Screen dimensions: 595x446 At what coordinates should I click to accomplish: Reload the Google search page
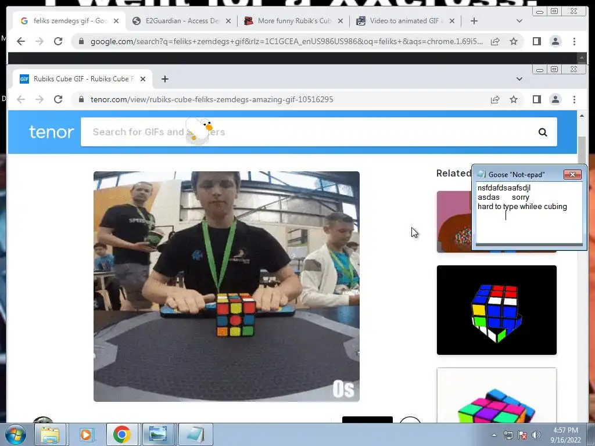(58, 41)
